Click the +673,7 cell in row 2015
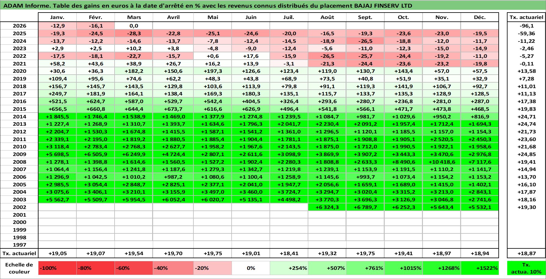The width and height of the screenshot is (546, 279). click(x=173, y=109)
